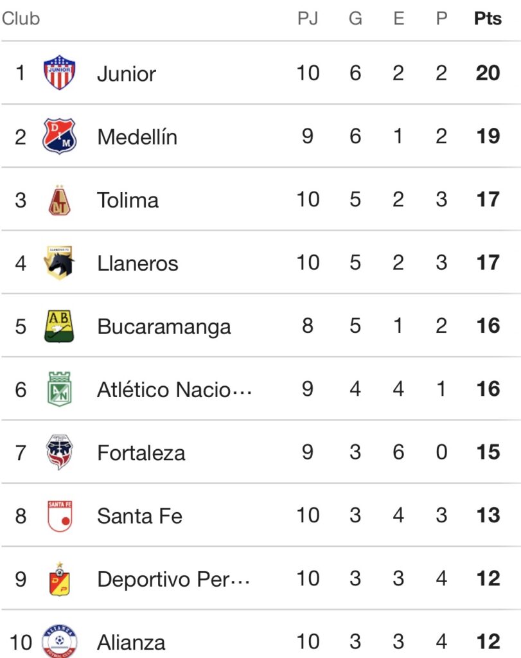Open the truncated Deportivo Pereira name
This screenshot has width=521, height=658.
tap(173, 579)
